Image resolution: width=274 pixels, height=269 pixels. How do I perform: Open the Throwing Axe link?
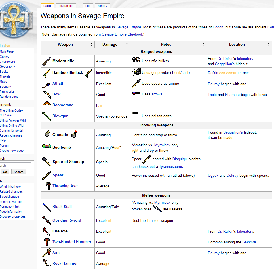tap(65, 186)
